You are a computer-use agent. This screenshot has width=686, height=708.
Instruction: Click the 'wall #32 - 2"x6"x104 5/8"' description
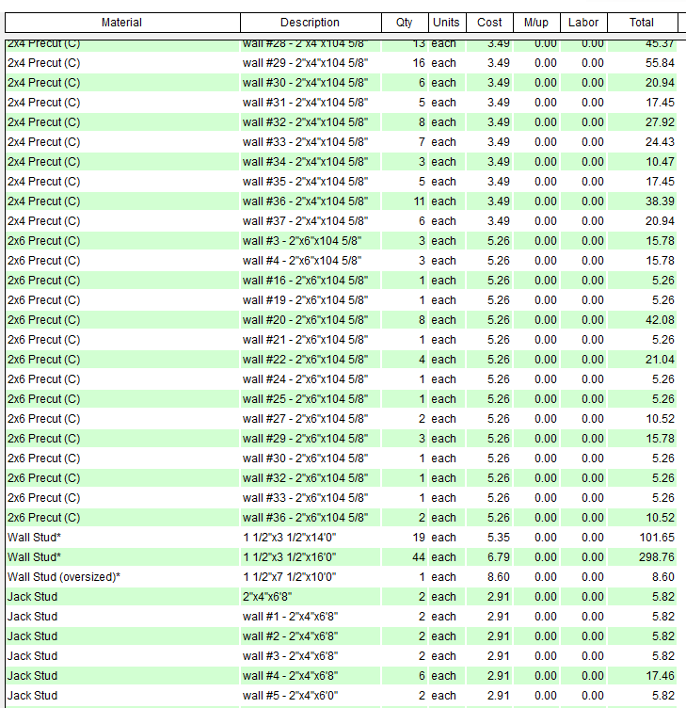click(x=311, y=478)
